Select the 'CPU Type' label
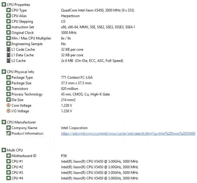 [x=19, y=10]
